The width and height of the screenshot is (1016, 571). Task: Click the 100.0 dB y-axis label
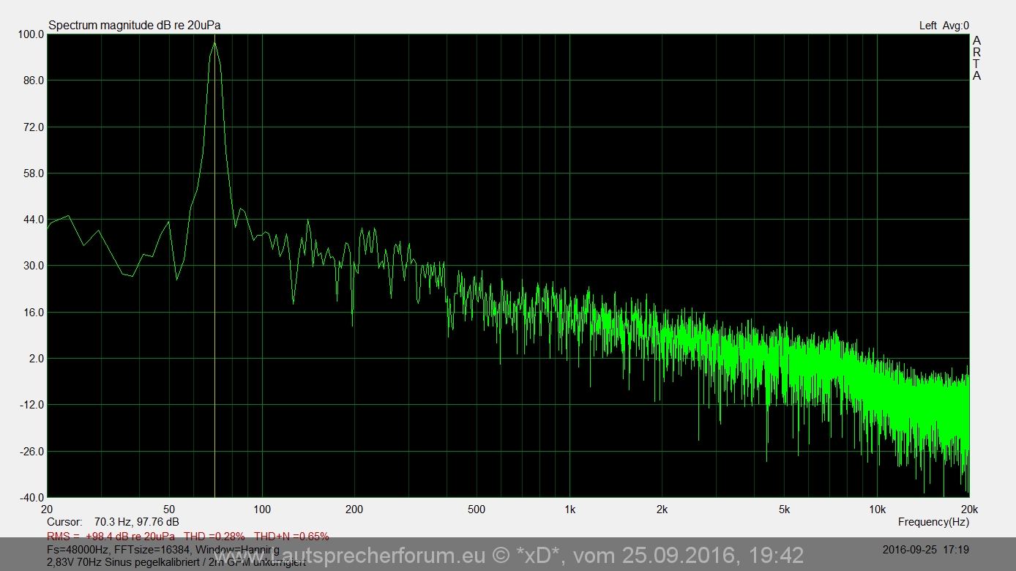pyautogui.click(x=31, y=34)
